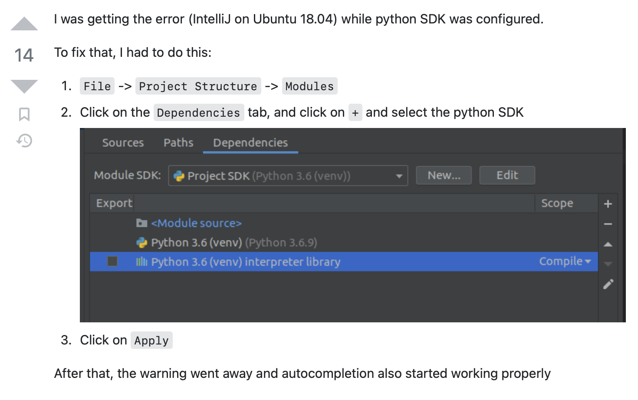This screenshot has height=400, width=638.
Task: Click the interpreter library bars icon
Action: pos(141,262)
